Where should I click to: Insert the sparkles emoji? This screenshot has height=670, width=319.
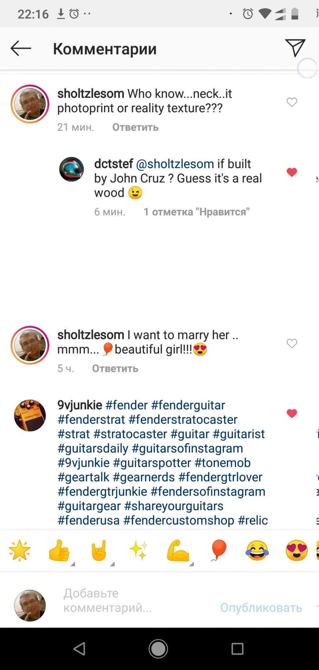[x=138, y=551]
